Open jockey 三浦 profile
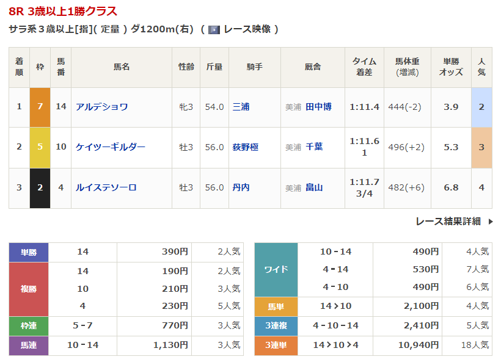This screenshot has height=362, width=501. 241,107
